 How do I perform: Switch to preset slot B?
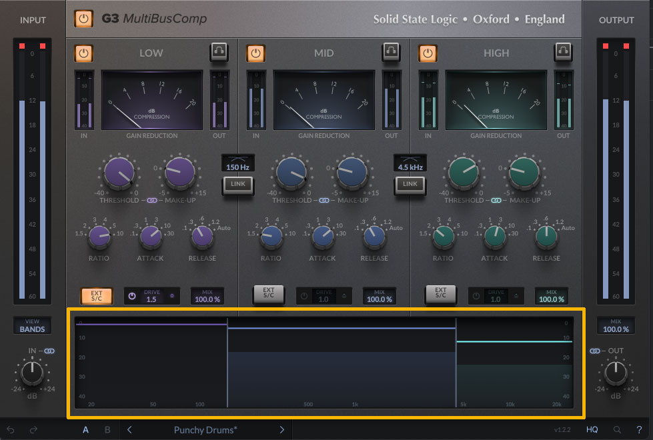tap(107, 430)
